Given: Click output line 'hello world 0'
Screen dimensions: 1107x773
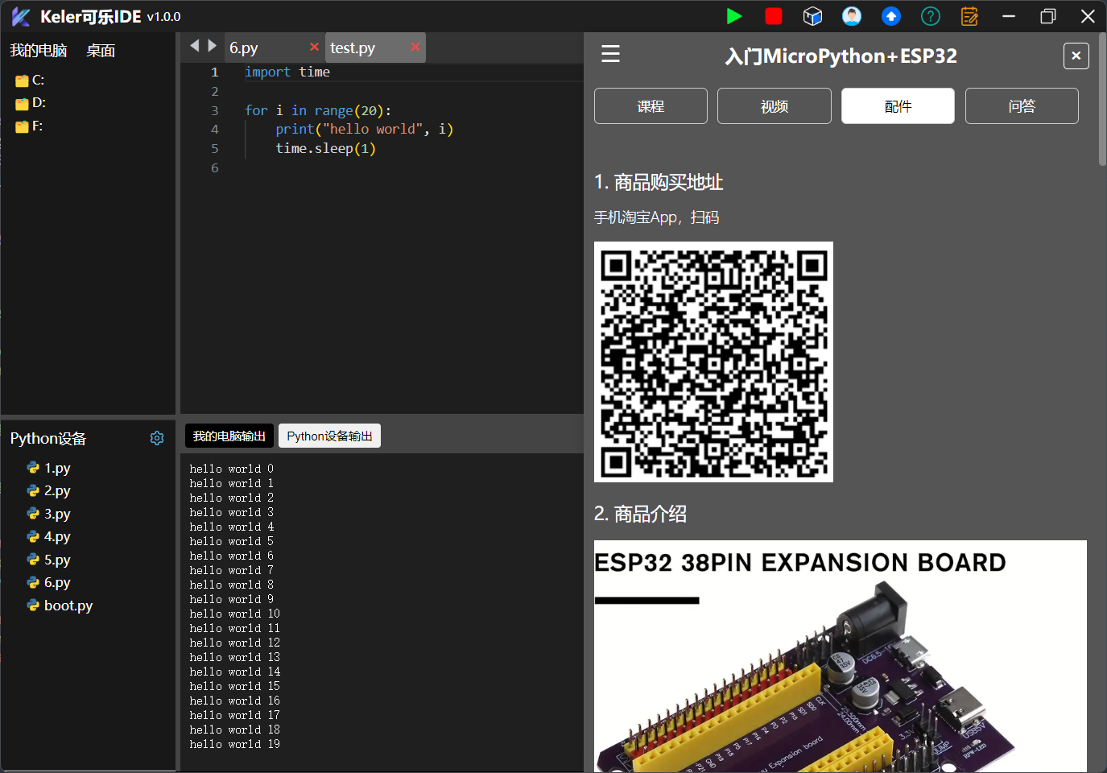Looking at the screenshot, I should [232, 469].
